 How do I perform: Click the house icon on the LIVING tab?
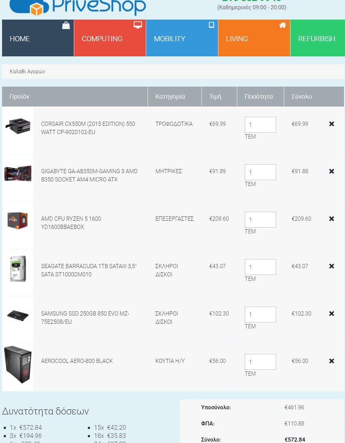[283, 25]
